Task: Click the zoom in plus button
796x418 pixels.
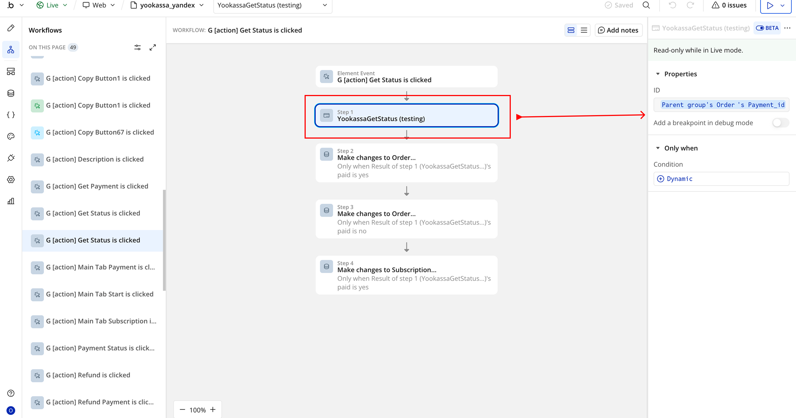Action: (x=213, y=410)
